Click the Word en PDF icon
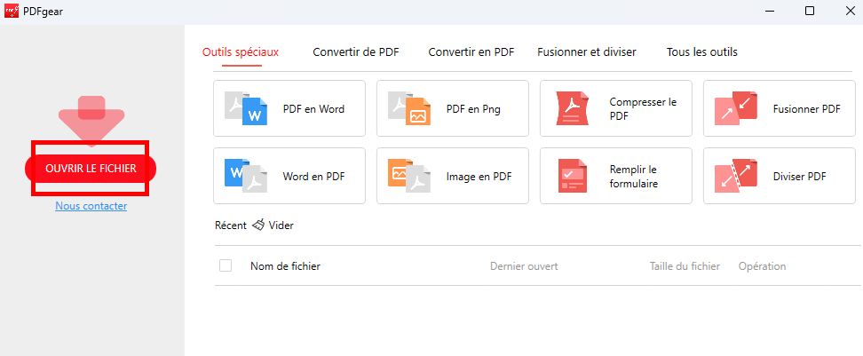 click(x=246, y=176)
